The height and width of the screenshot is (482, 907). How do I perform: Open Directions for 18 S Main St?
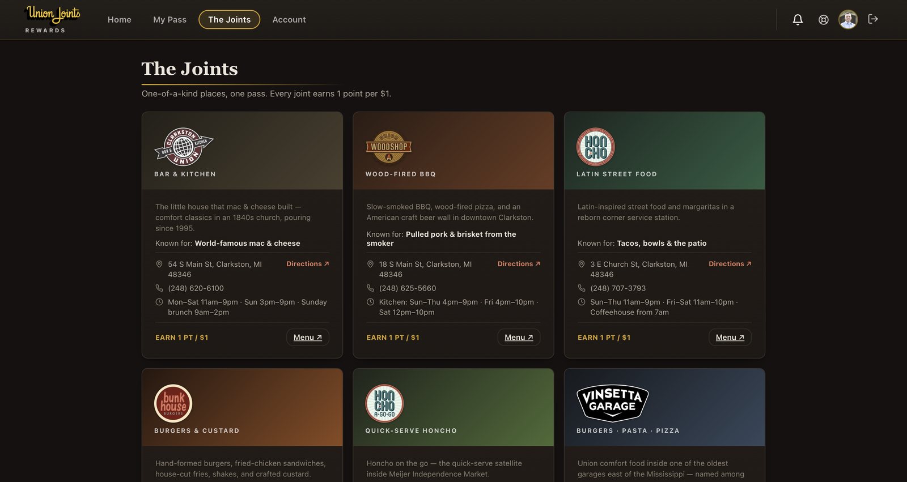click(519, 264)
